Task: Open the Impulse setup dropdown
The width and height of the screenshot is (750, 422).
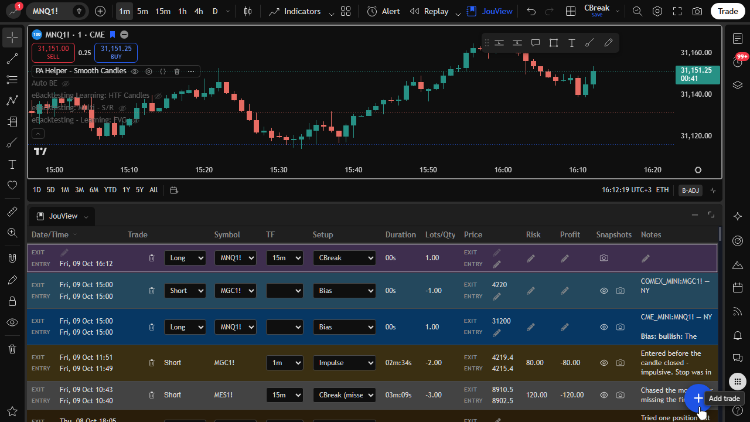Action: click(345, 363)
